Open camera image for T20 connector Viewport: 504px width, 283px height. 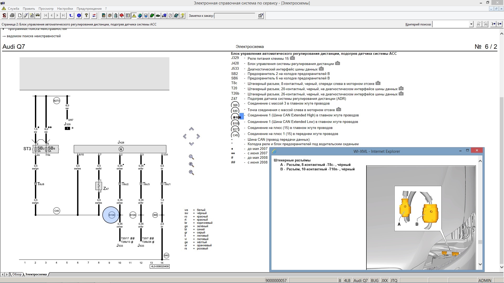[x=401, y=89]
